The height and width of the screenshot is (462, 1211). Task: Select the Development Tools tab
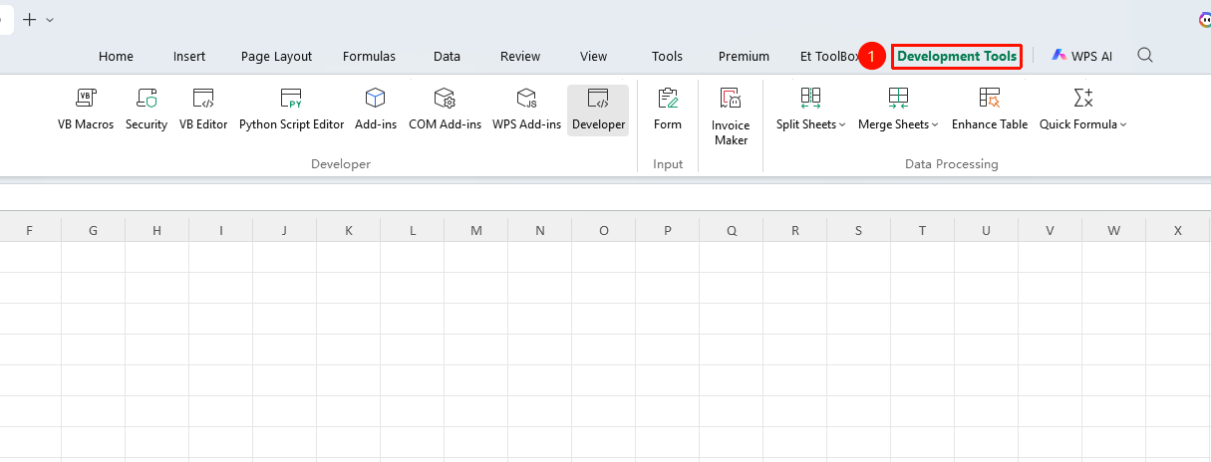957,57
